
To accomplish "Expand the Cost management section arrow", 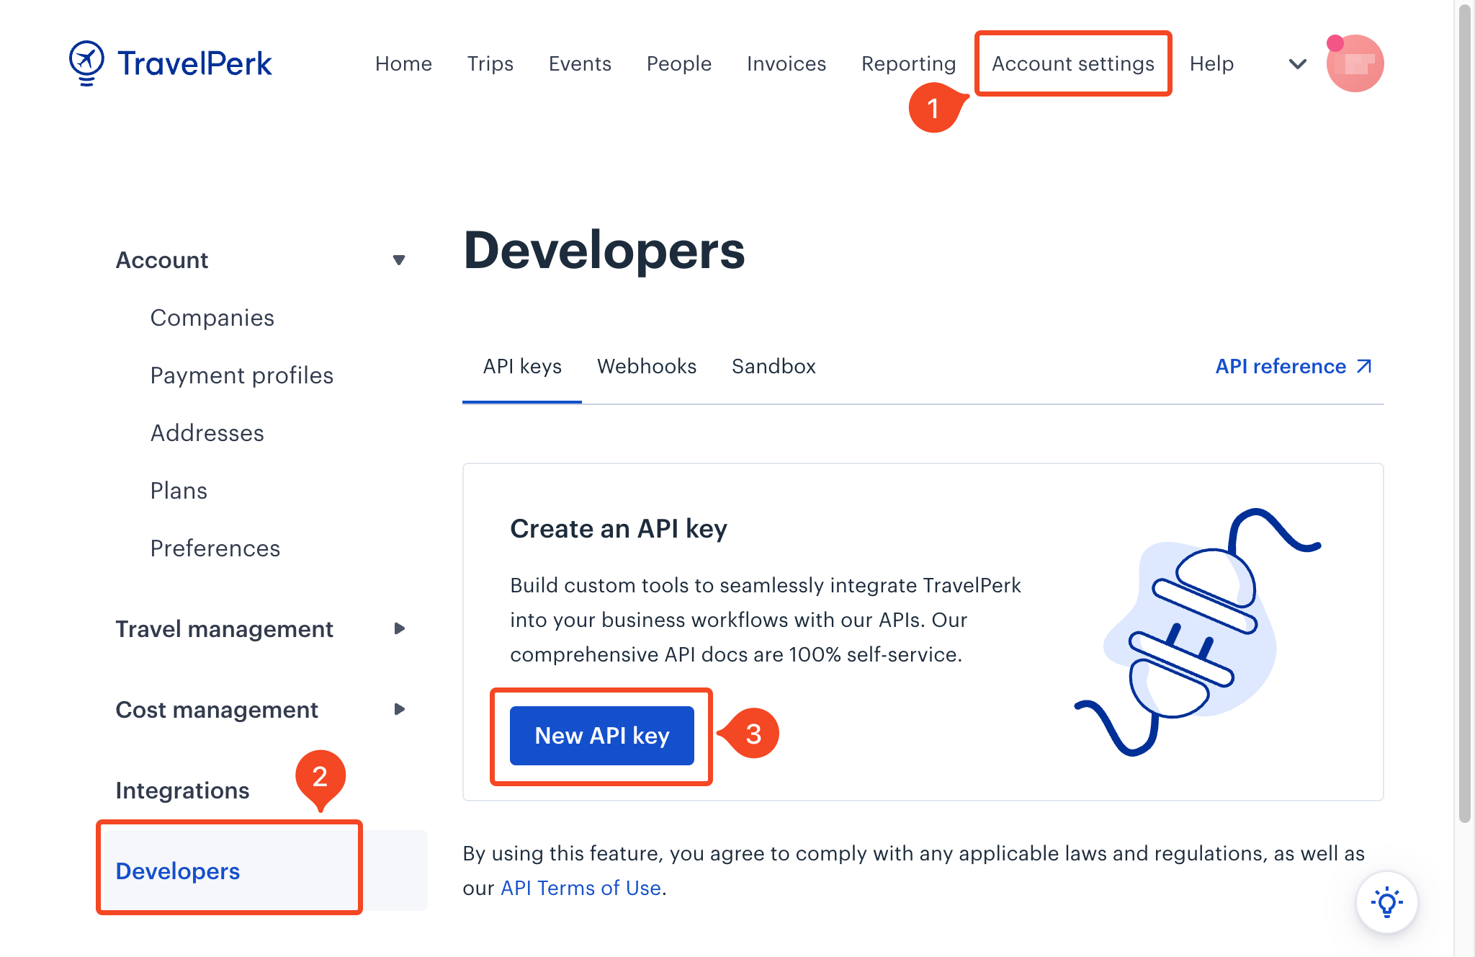I will 400,710.
